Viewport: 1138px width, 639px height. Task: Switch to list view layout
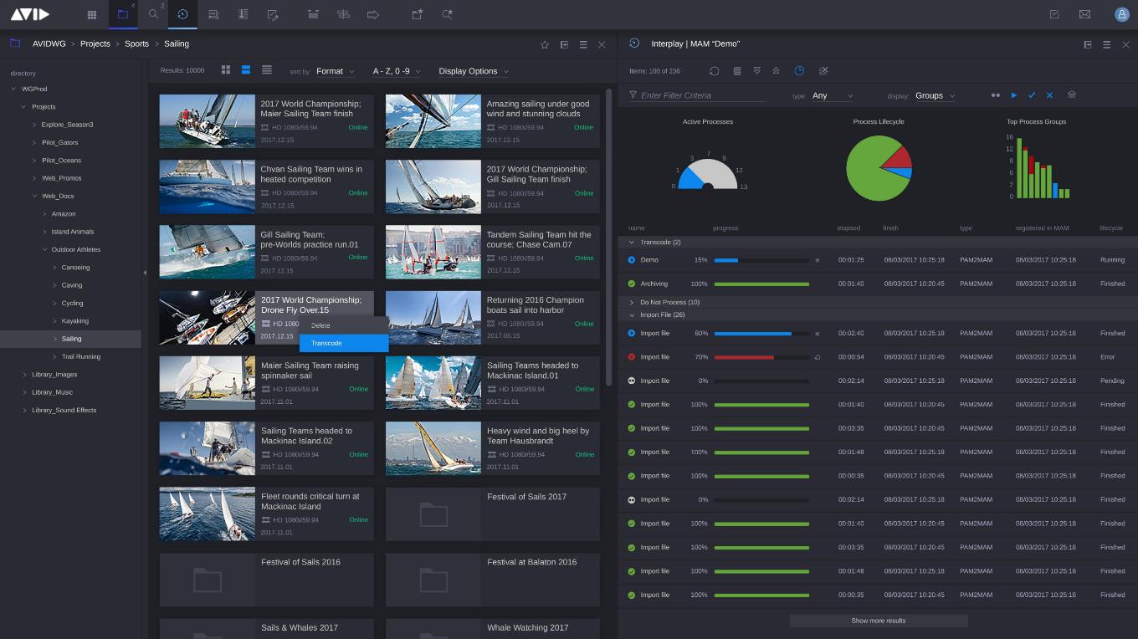pos(266,70)
